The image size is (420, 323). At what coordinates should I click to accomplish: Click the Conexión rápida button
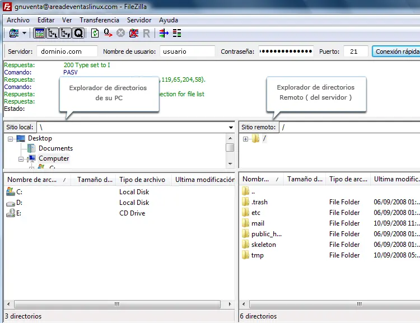(395, 52)
